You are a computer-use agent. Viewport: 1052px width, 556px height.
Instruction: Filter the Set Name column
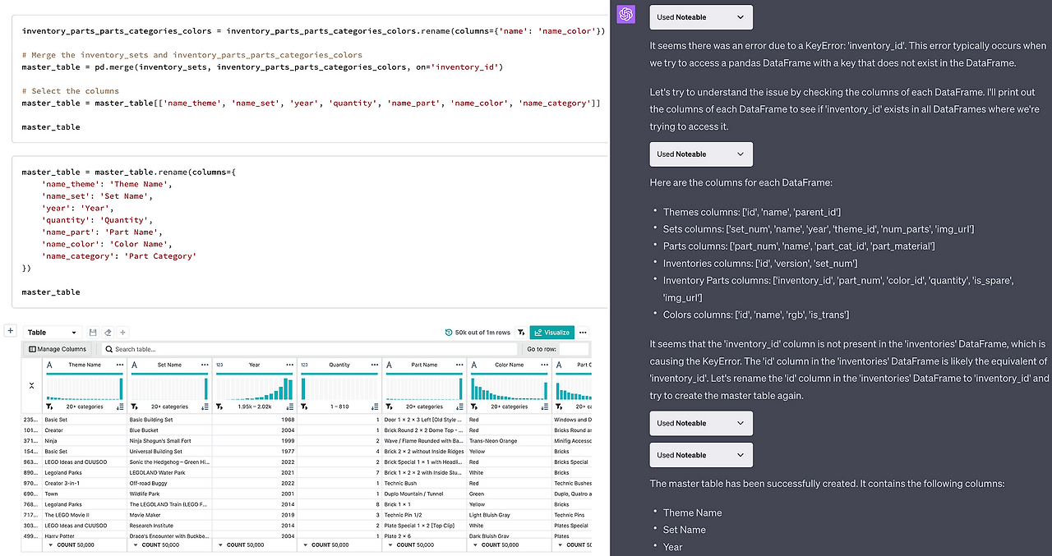(134, 407)
